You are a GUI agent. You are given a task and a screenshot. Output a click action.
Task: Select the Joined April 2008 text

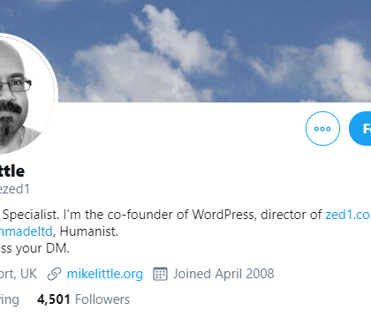tap(223, 274)
